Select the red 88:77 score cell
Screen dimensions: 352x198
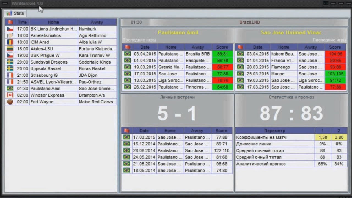pos(222,67)
